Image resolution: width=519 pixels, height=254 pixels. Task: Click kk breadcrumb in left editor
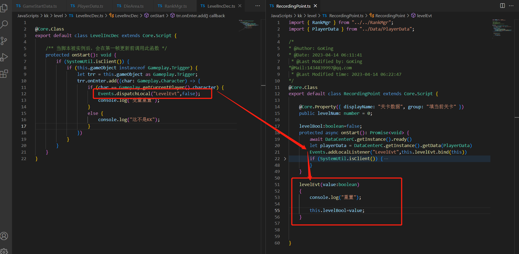click(46, 16)
